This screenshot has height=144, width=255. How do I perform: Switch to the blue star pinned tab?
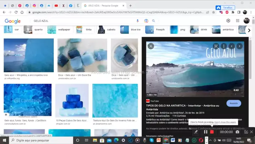tap(5, 6)
